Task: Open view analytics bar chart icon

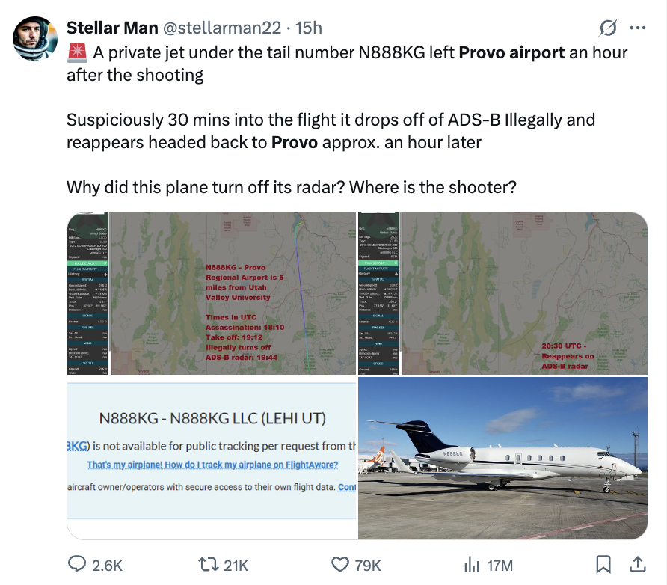Action: tap(472, 565)
